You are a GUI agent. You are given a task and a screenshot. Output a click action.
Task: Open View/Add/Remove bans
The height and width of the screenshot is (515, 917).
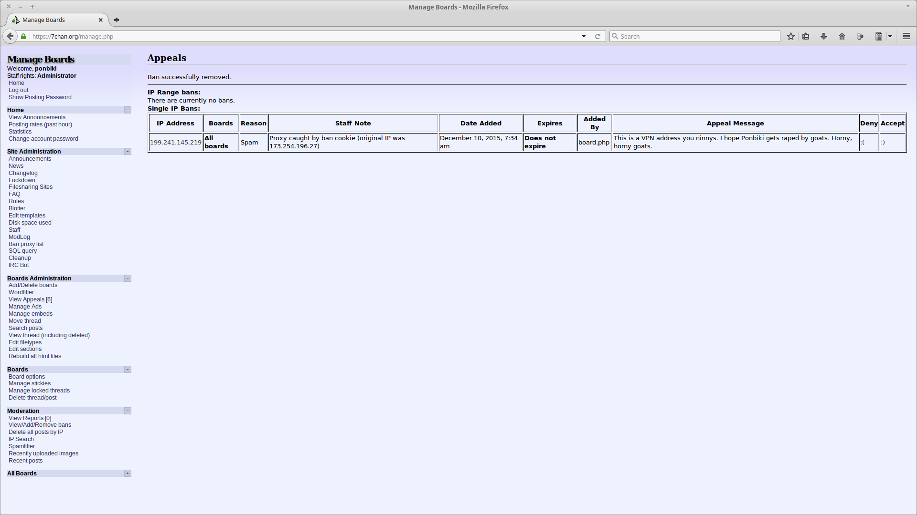[40, 425]
